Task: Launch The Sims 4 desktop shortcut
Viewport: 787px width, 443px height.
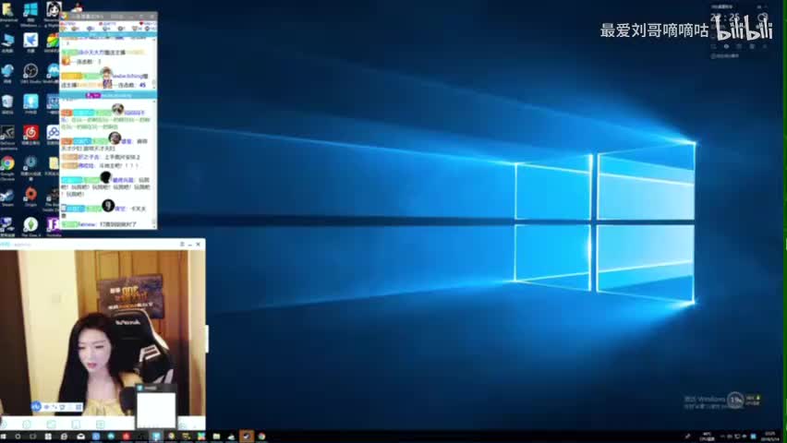Action: tap(30, 227)
